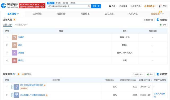This screenshot has width=170, height=100.
Task: Click the alert bell beside 主要人员
Action: click(x=14, y=20)
